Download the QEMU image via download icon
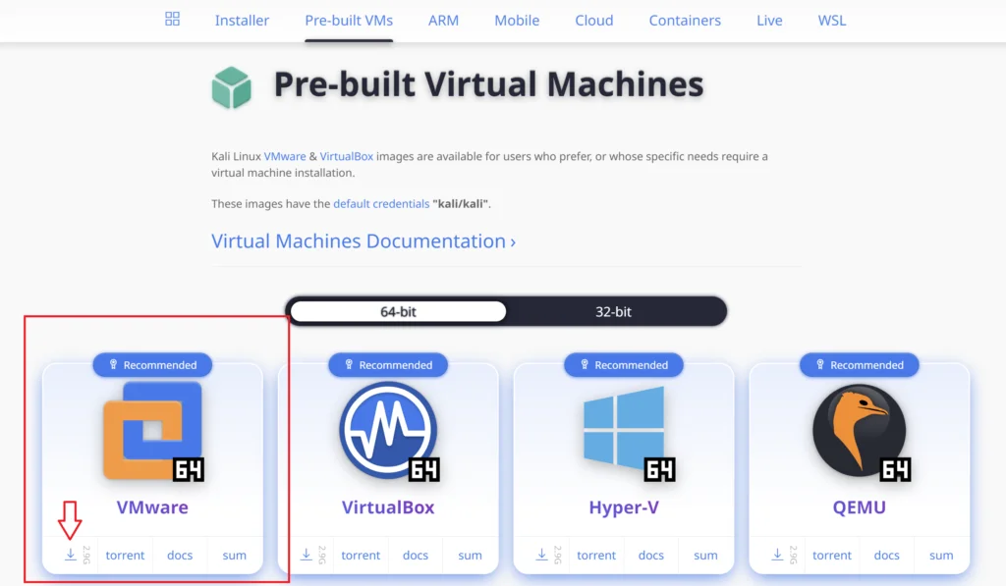Viewport: 1006px width, 586px height. click(x=777, y=555)
